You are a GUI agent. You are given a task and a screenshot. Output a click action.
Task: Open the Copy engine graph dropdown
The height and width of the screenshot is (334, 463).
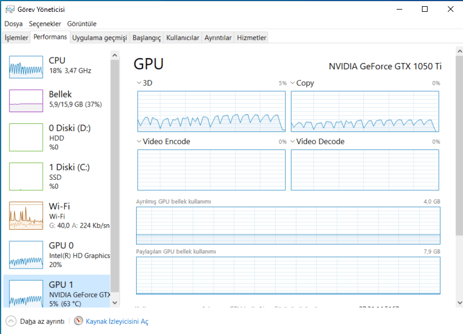pos(293,83)
